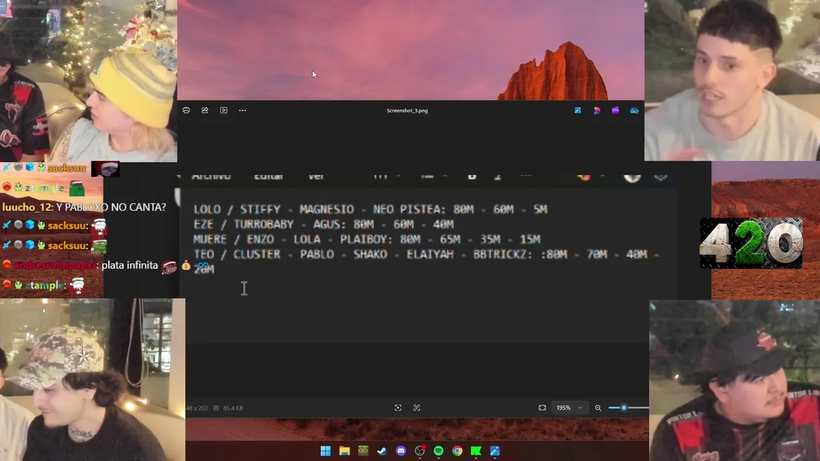This screenshot has width=820, height=461.
Task: Click the 85.4 KB file size text
Action: pos(233,408)
